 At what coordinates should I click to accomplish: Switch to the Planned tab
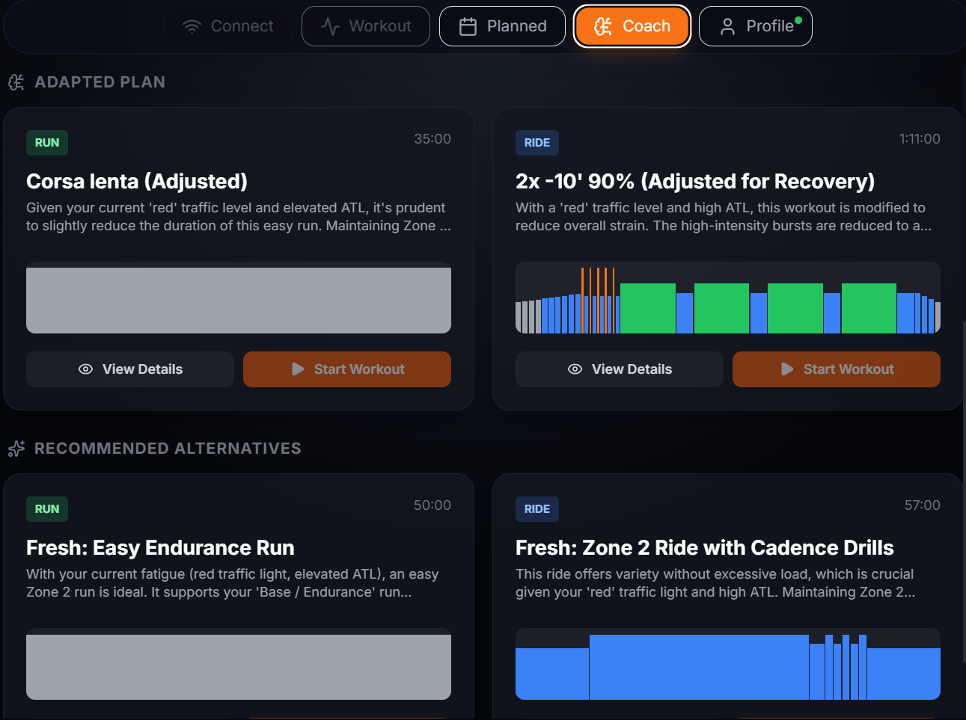pyautogui.click(x=502, y=25)
